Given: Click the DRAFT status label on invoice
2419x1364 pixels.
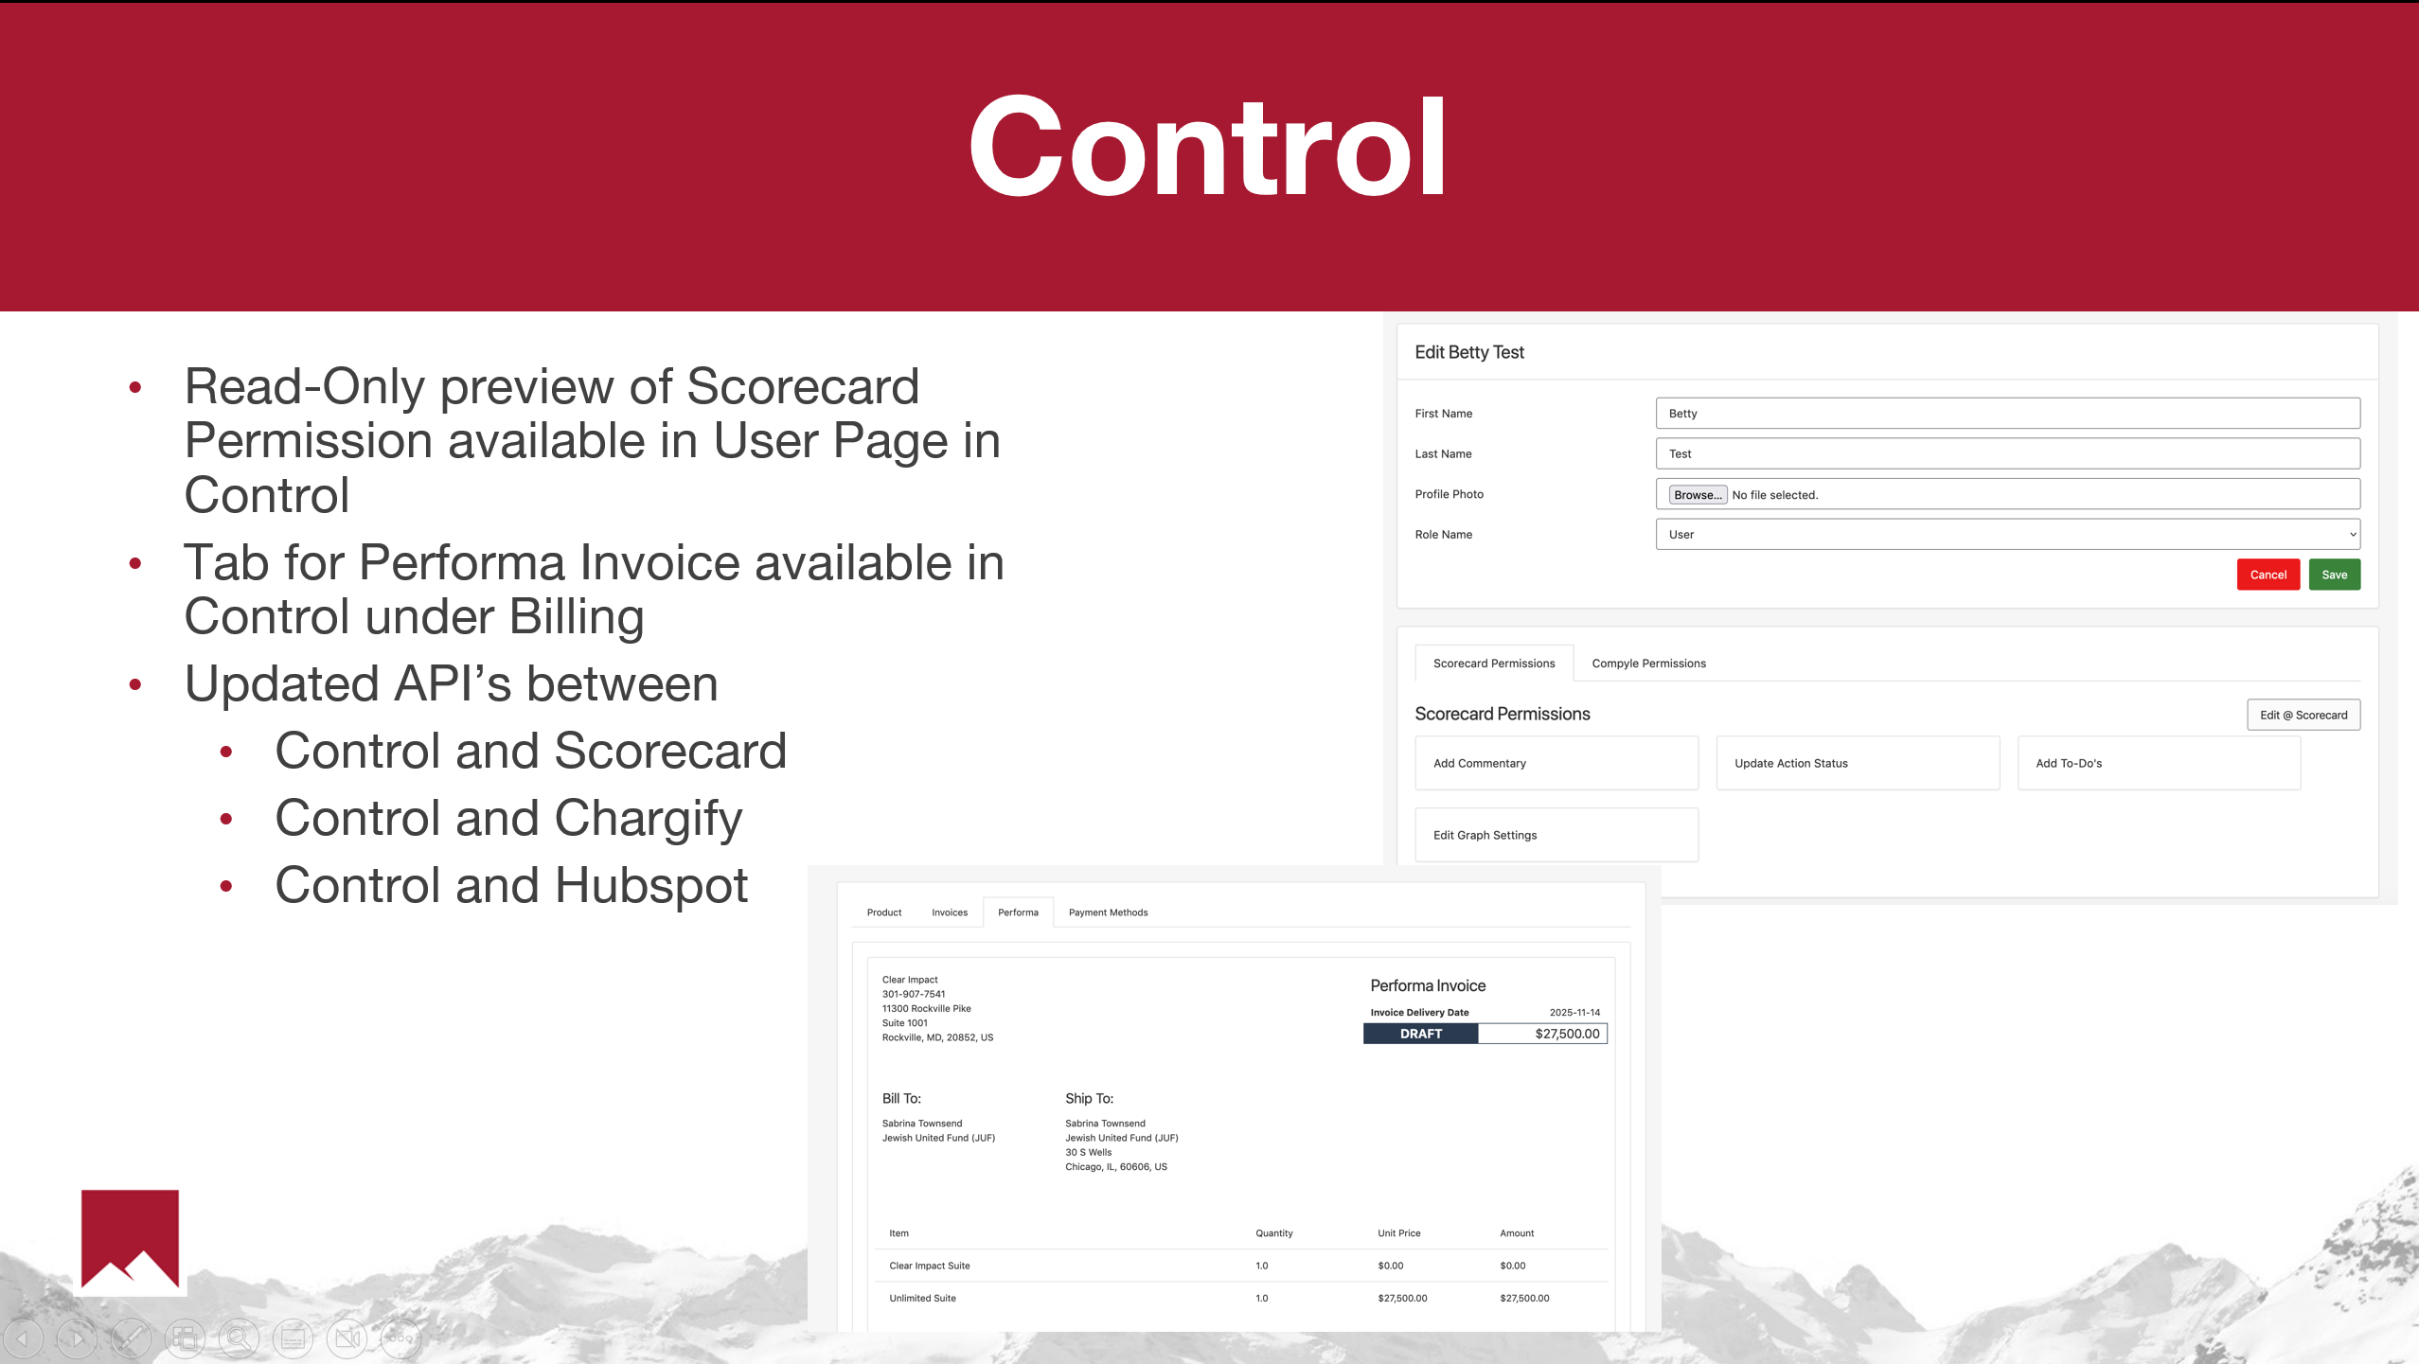Looking at the screenshot, I should point(1420,1034).
